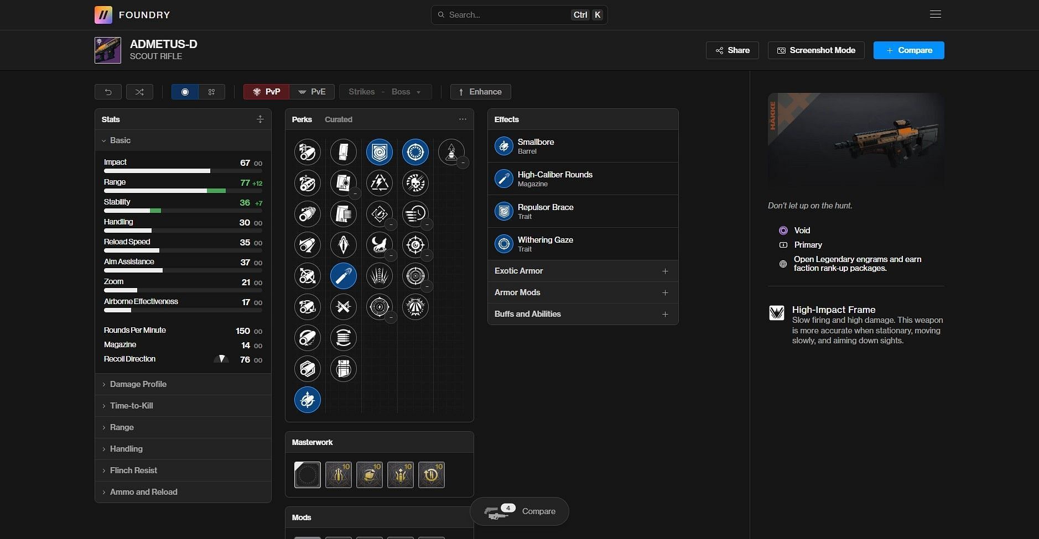Image resolution: width=1039 pixels, height=539 pixels.
Task: Pick the second masterwork option with bullet icon
Action: coord(338,475)
